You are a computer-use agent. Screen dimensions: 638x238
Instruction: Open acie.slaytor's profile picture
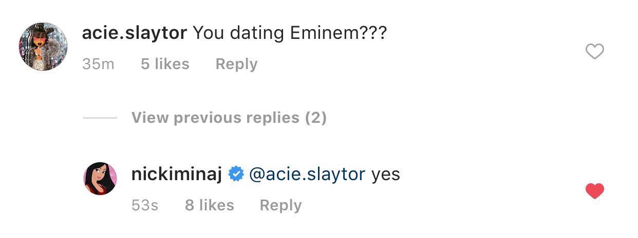tap(44, 46)
